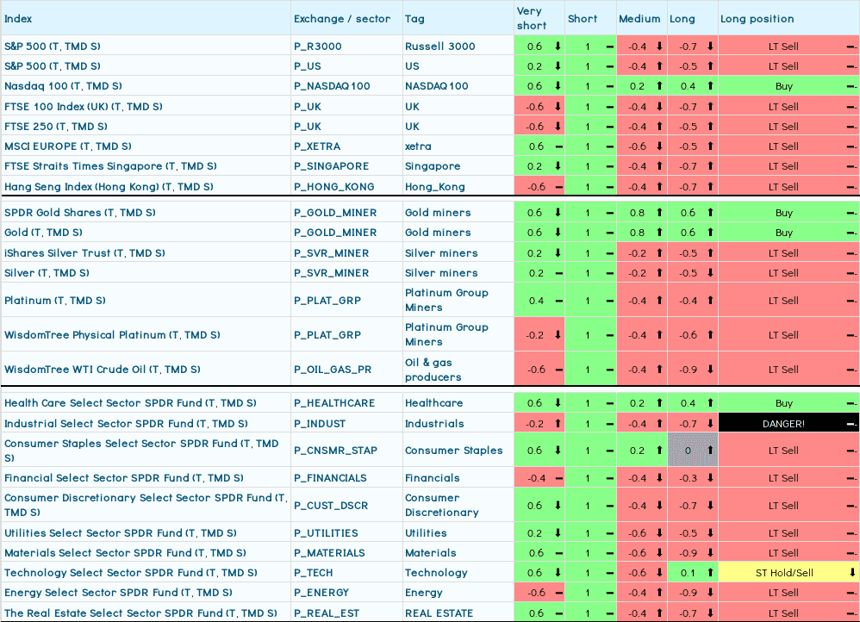Open the Nasdaq 100 (T, TMD S) link
The width and height of the screenshot is (860, 622).
coord(63,86)
